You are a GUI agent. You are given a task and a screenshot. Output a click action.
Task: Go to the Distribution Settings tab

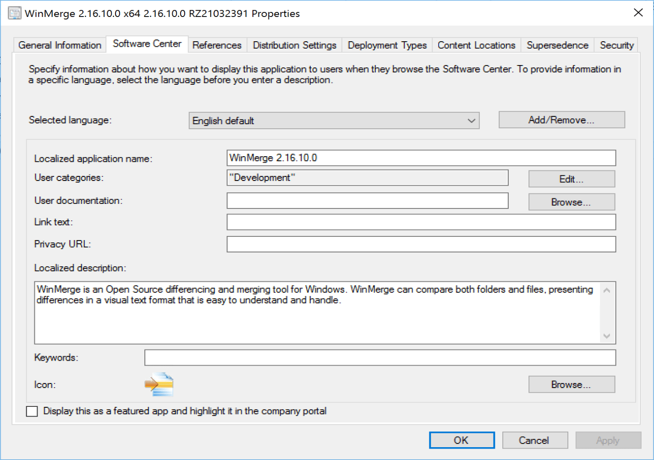click(x=294, y=45)
